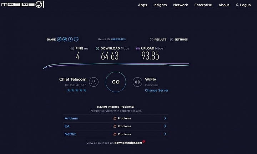
Task: Click the EA warning icon
Action: pyautogui.click(x=115, y=126)
